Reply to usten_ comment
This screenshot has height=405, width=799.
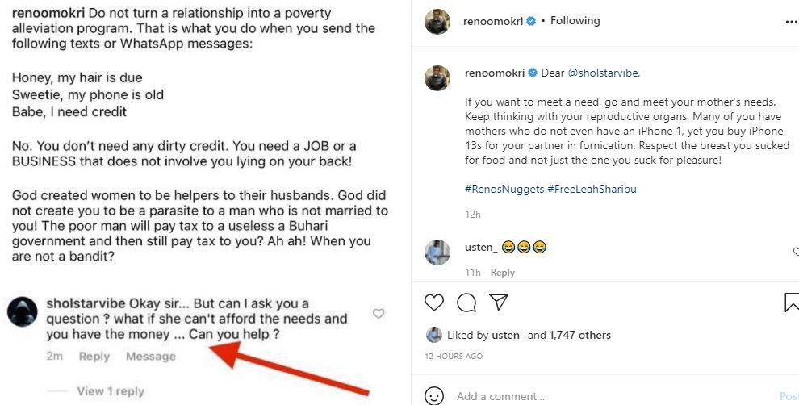pos(503,273)
